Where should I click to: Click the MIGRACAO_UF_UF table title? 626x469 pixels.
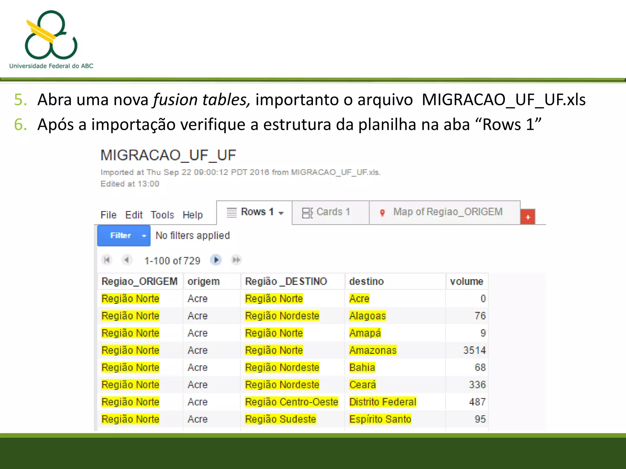(168, 155)
